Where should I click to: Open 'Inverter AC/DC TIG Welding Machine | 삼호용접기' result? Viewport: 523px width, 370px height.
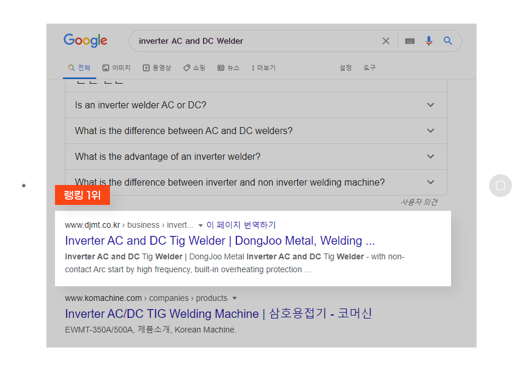pyautogui.click(x=218, y=314)
